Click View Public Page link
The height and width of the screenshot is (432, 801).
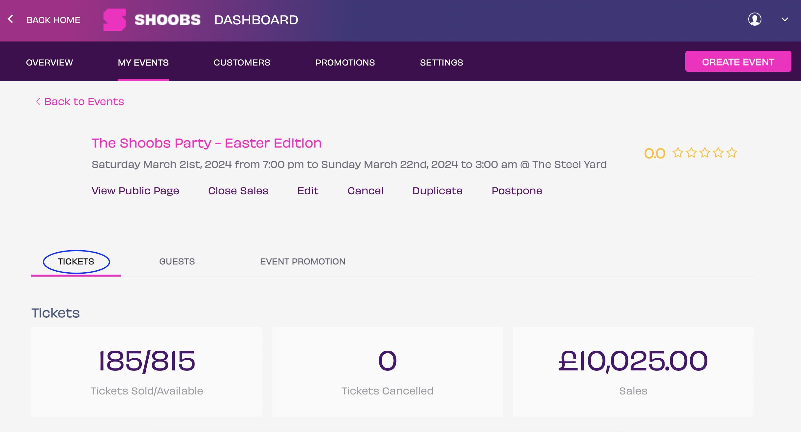(135, 191)
